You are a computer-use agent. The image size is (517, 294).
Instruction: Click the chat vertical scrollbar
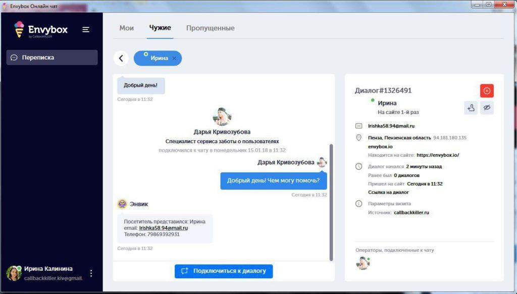(x=331, y=202)
